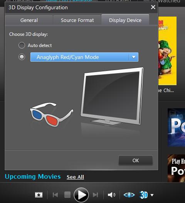This screenshot has width=185, height=203.
Task: Switch to the General tab
Action: (x=29, y=20)
